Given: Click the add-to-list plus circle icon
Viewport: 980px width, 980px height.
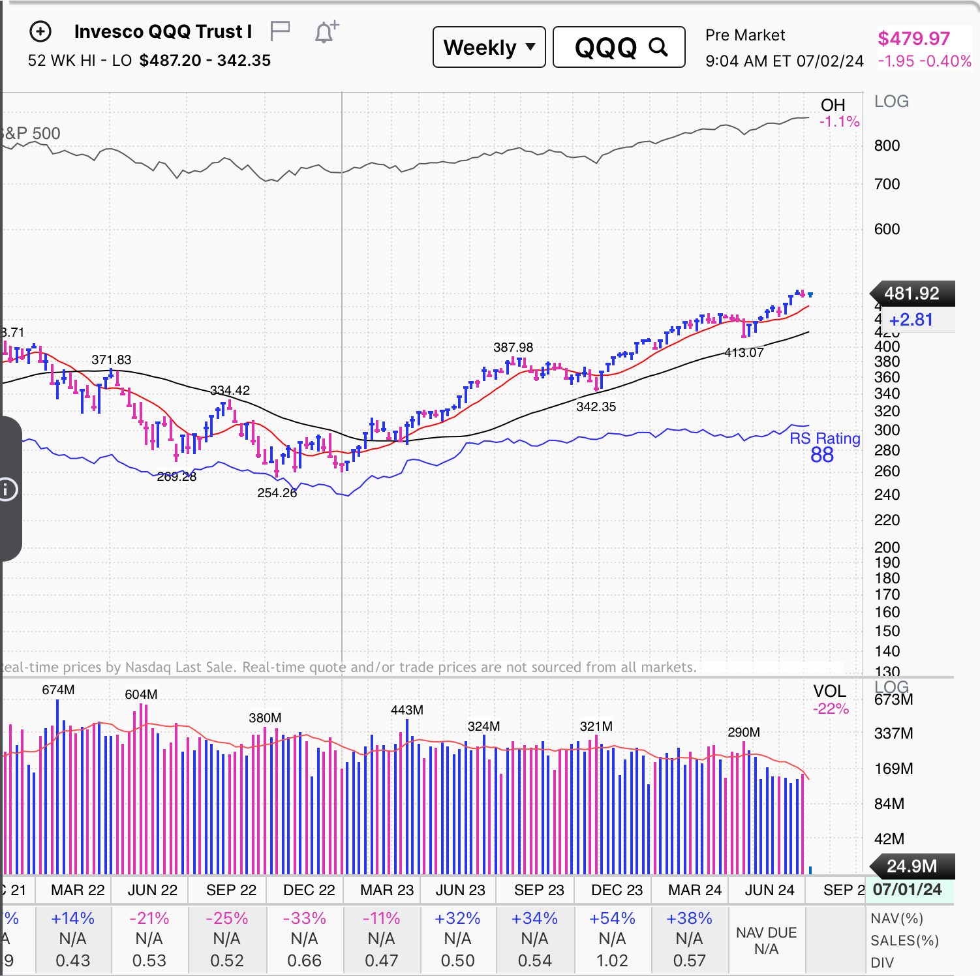Looking at the screenshot, I should pos(40,31).
